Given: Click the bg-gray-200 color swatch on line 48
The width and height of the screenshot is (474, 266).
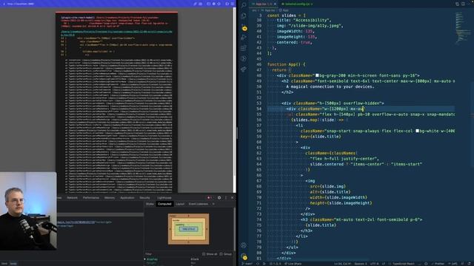Looking at the screenshot, I should coord(317,75).
